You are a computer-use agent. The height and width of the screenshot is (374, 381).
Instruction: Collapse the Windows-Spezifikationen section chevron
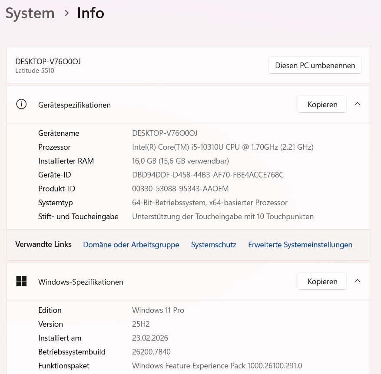click(x=357, y=281)
